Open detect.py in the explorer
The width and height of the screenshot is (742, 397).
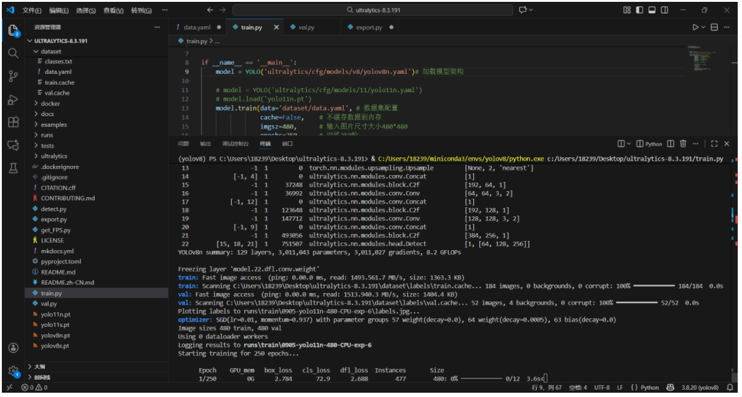click(x=96, y=209)
